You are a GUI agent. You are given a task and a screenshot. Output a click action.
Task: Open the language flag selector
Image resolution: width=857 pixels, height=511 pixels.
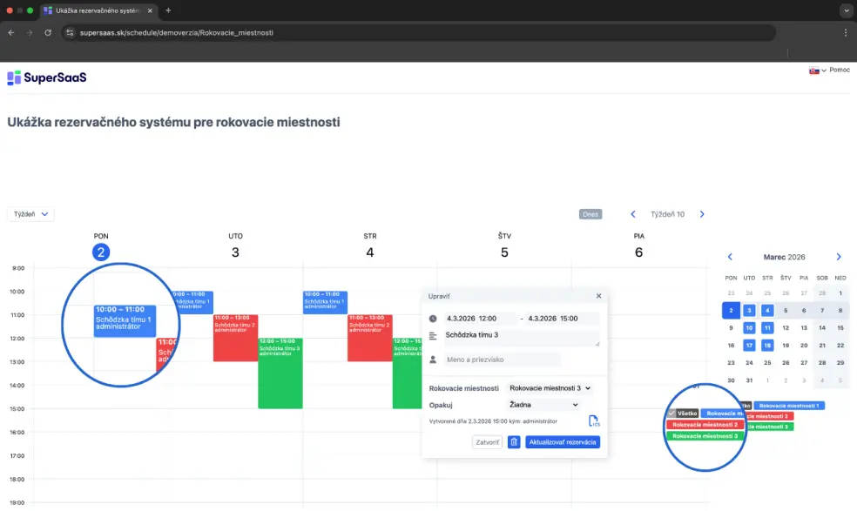tap(817, 70)
